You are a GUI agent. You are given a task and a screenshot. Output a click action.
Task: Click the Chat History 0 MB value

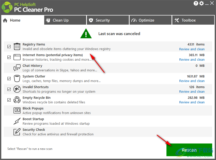200,66
